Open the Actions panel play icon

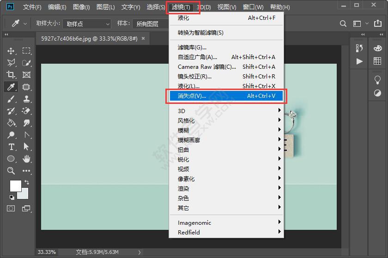(x=359, y=61)
